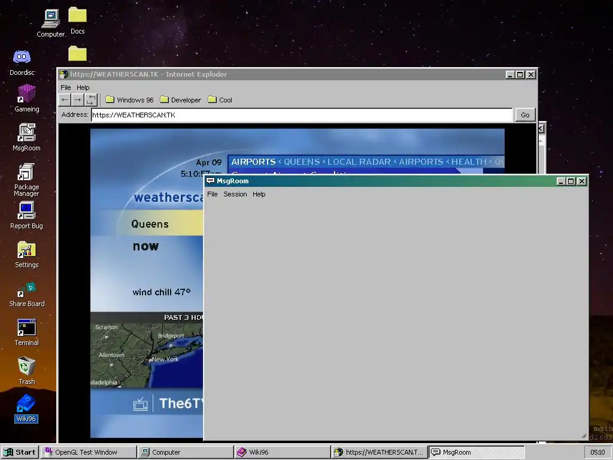The height and width of the screenshot is (460, 613).
Task: Click the browser Refresh button
Action: (x=91, y=100)
